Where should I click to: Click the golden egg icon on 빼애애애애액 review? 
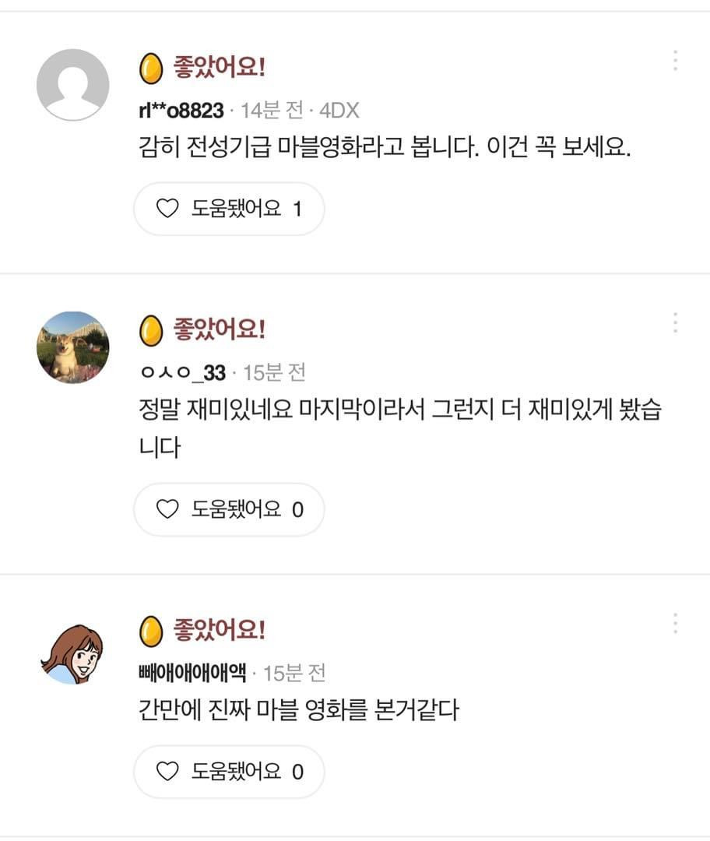coord(151,631)
